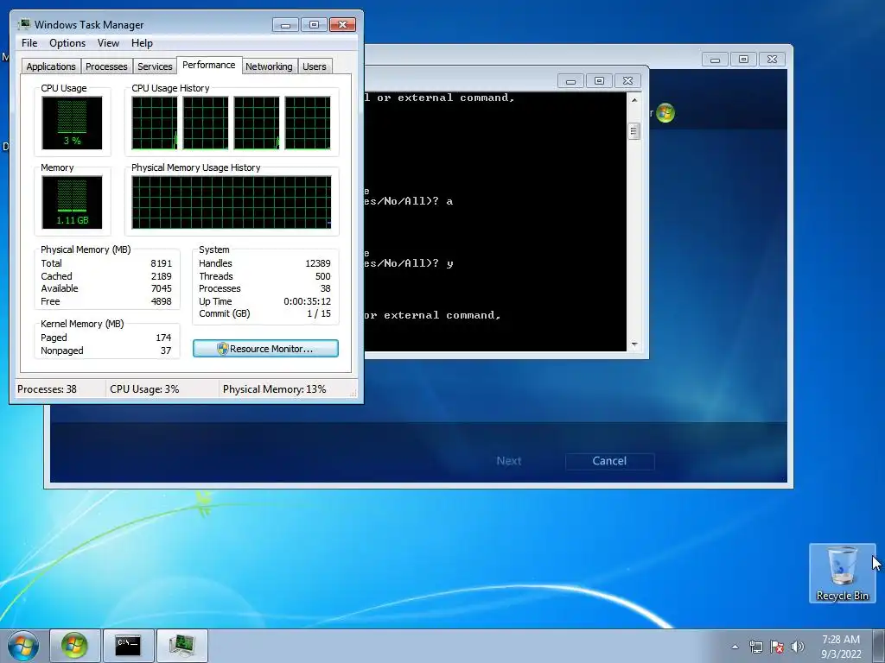Open the File menu in Task Manager
This screenshot has height=663, width=885.
tap(29, 43)
